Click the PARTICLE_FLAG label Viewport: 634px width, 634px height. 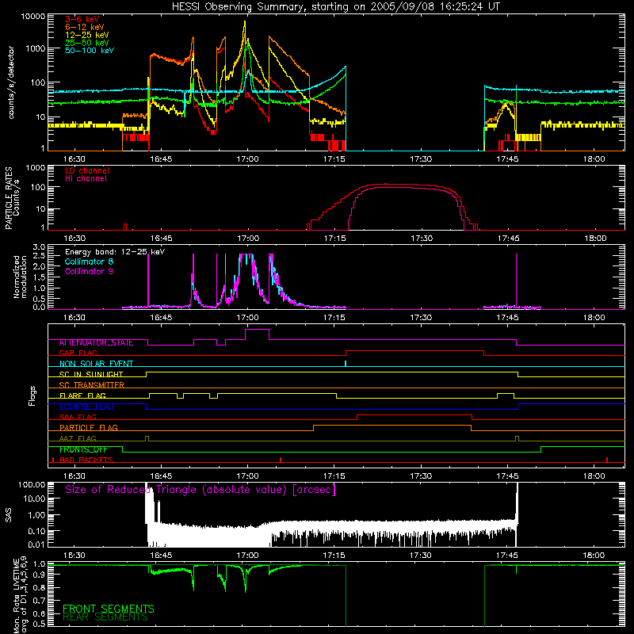coord(89,427)
